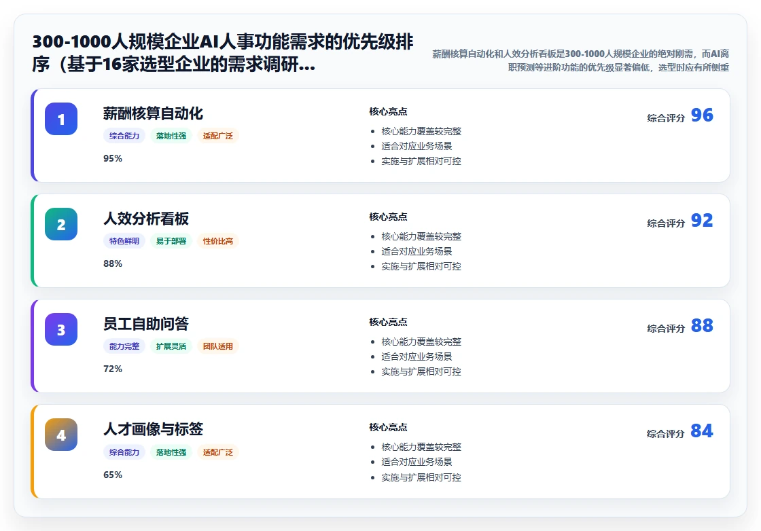This screenshot has height=531, width=761.
Task: Click 实施与扩展相对可控 in 员工自助问答 card
Action: (x=421, y=371)
